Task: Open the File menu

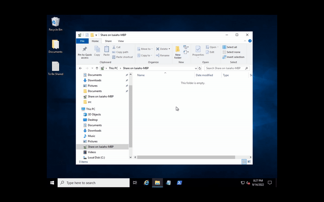Action: click(x=82, y=41)
